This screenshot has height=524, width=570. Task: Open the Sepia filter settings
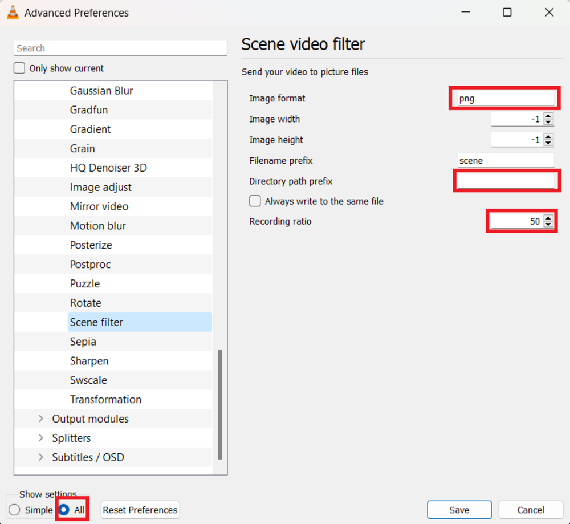pos(83,342)
